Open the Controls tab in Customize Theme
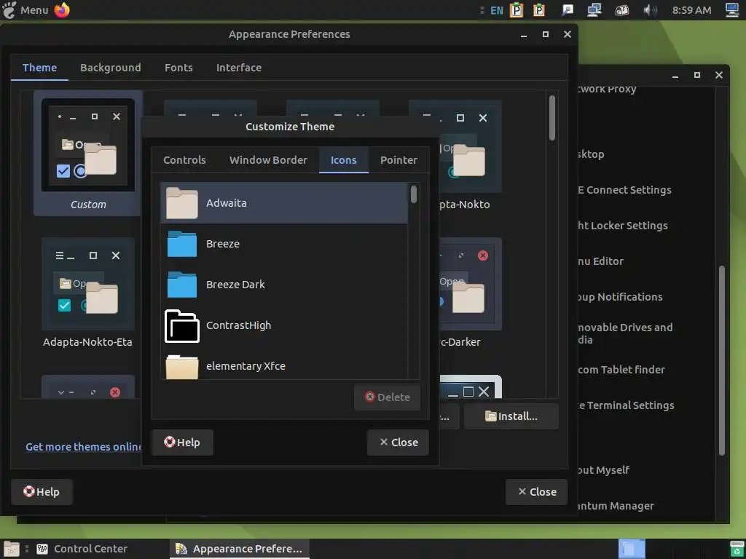This screenshot has height=559, width=746. [184, 159]
